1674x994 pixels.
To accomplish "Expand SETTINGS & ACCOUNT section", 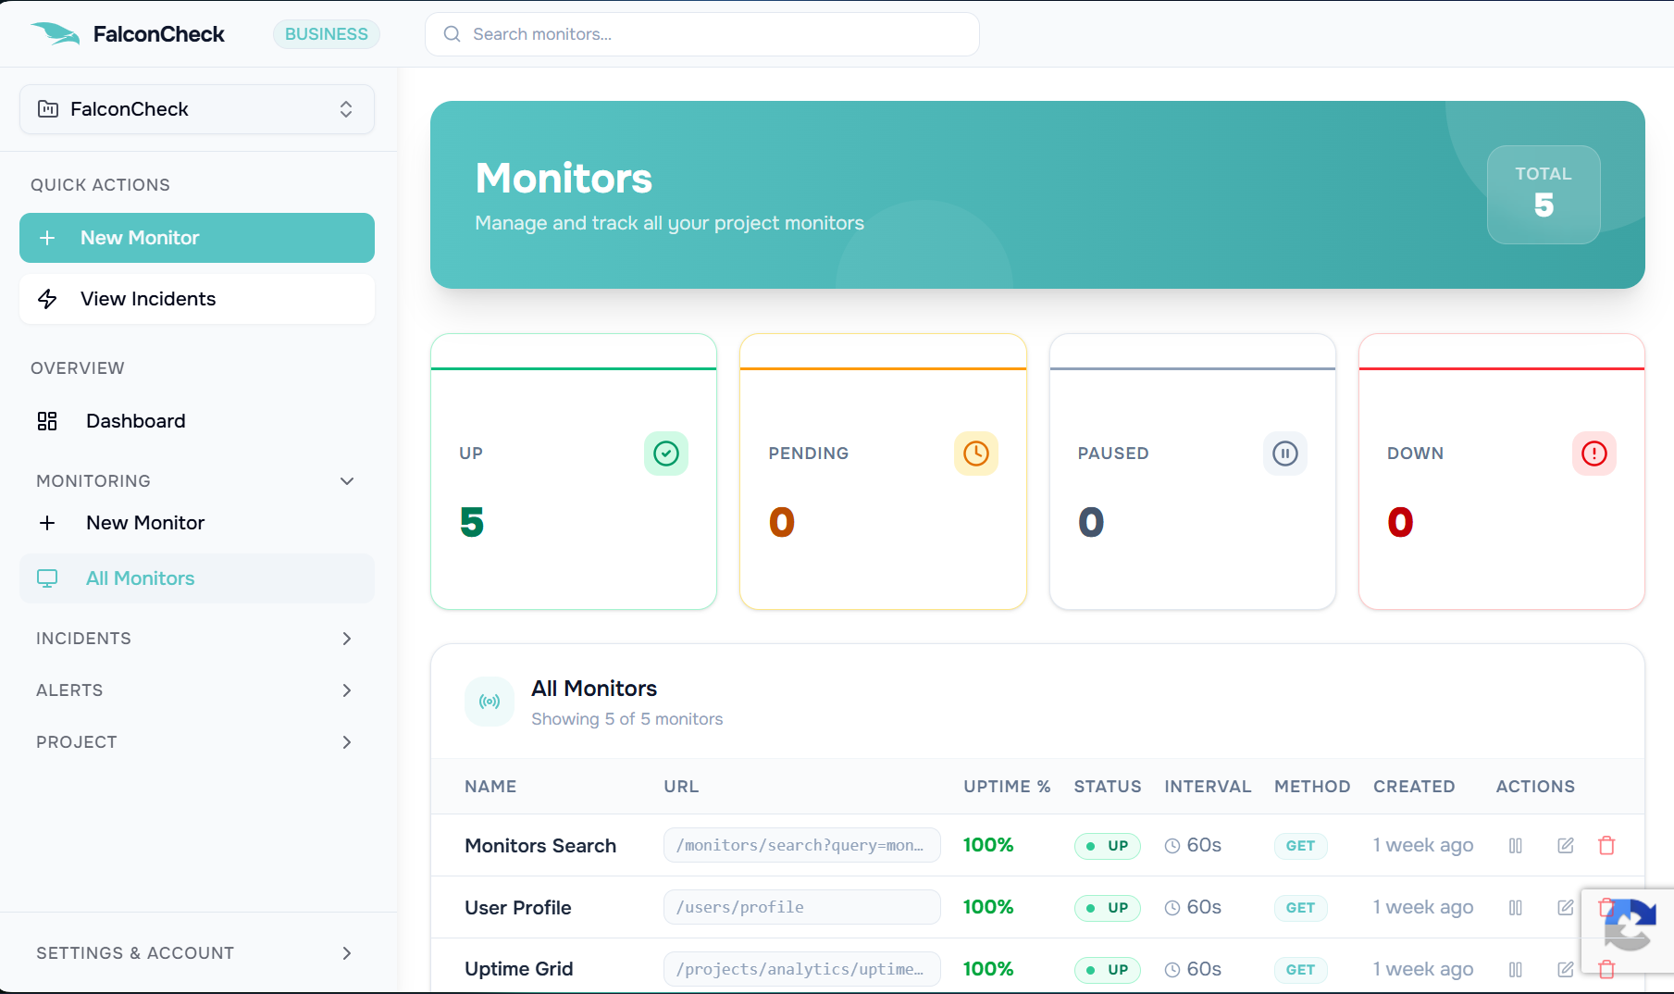I will coord(347,953).
